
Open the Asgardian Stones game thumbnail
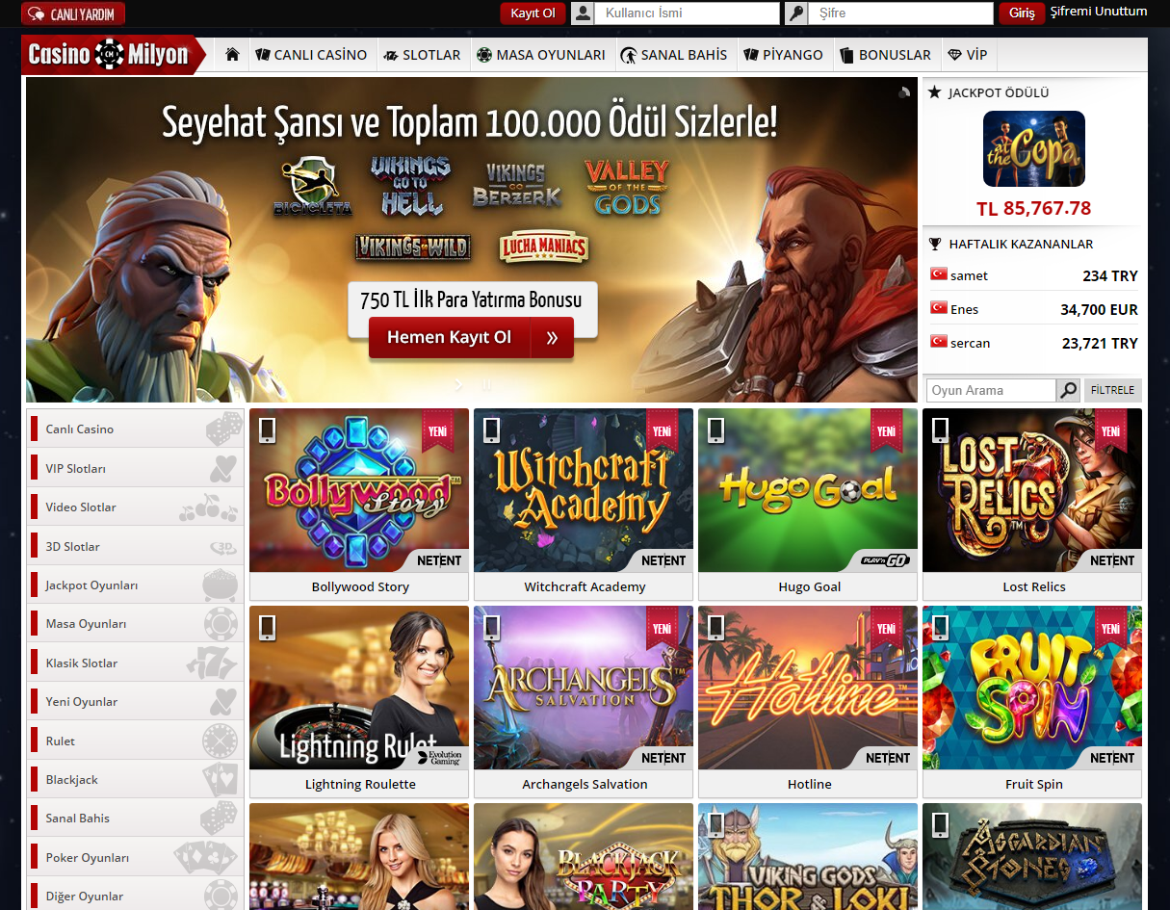pyautogui.click(x=1032, y=857)
